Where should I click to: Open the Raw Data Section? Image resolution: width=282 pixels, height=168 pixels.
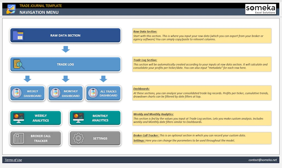click(65, 35)
